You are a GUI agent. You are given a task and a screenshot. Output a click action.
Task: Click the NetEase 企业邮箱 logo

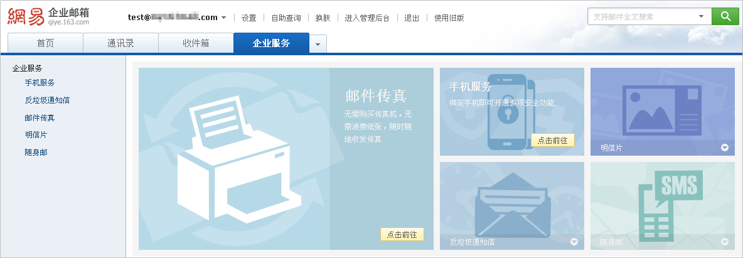pyautogui.click(x=48, y=16)
